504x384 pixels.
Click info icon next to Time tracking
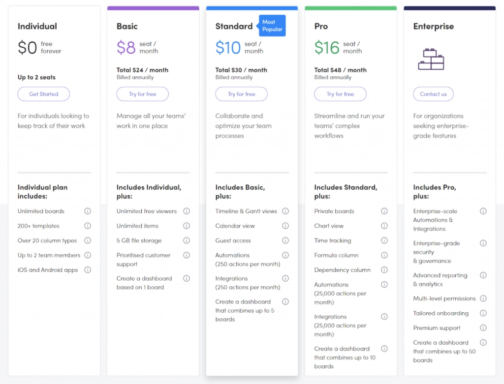[384, 241]
